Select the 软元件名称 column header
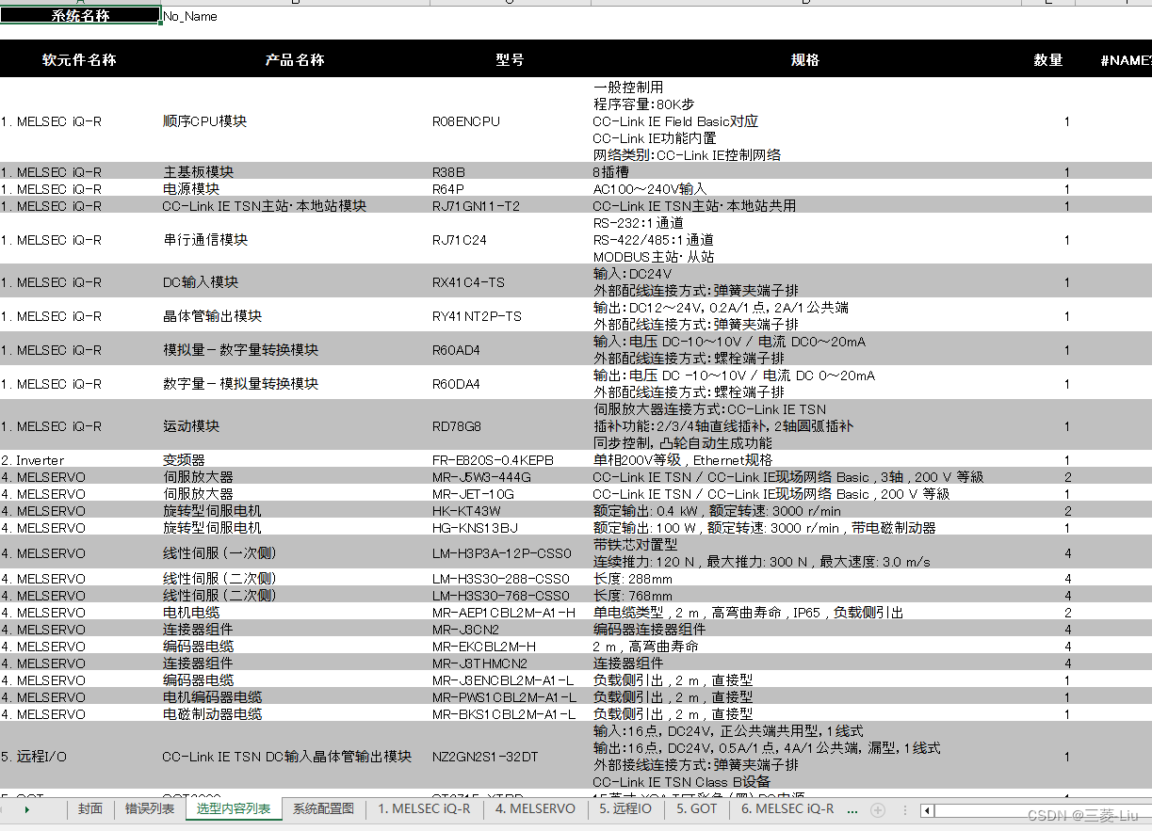1152x831 pixels. tap(80, 59)
